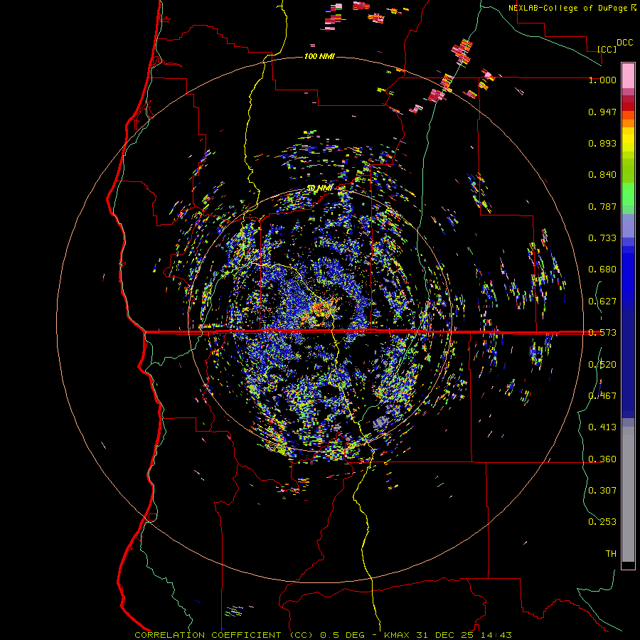Click the 0.893 scale value

[x=602, y=143]
